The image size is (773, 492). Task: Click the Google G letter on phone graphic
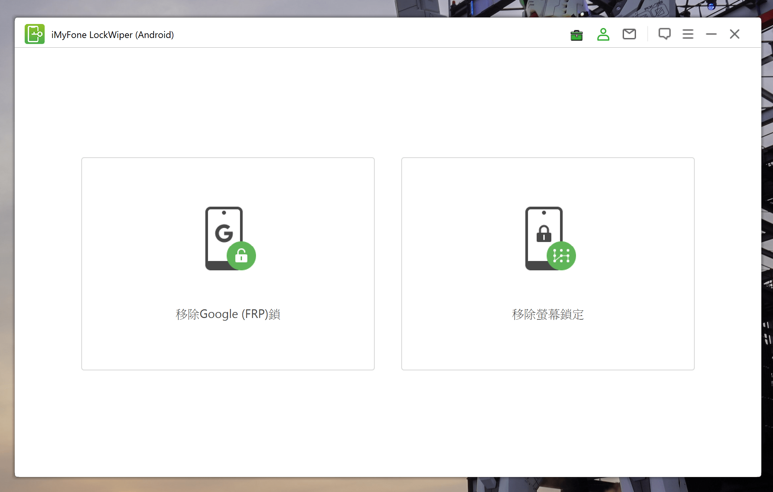point(224,233)
